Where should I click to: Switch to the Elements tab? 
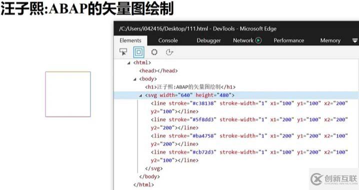coord(130,40)
